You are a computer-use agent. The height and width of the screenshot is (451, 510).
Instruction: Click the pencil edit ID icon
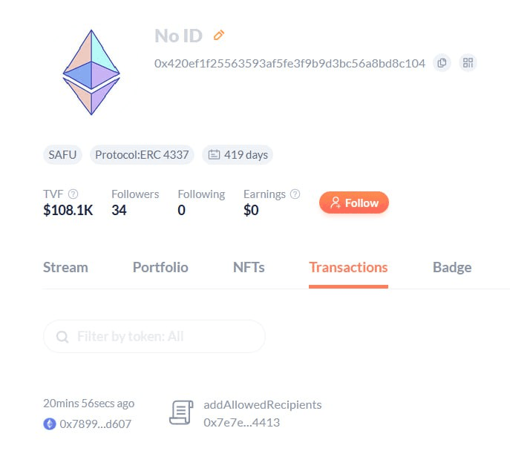tap(218, 35)
